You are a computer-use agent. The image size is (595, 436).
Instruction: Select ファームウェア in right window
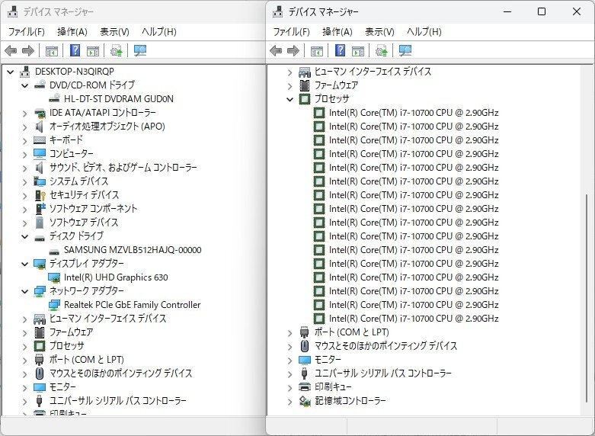click(336, 85)
